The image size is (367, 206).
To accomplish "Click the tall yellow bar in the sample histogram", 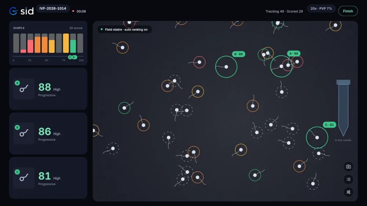I will (x=66, y=43).
